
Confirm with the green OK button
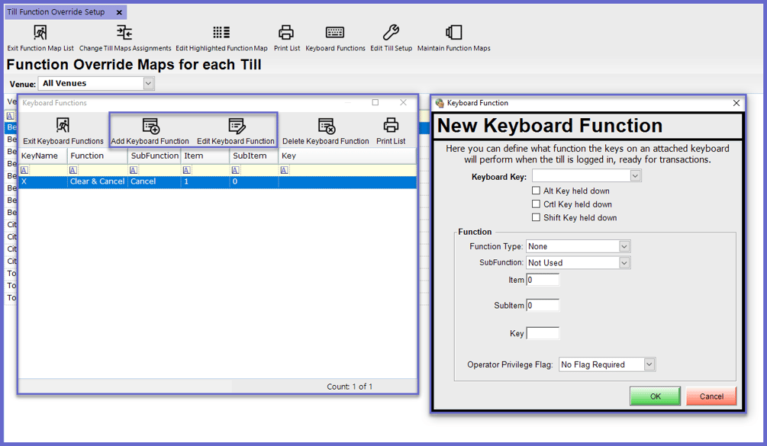(655, 396)
